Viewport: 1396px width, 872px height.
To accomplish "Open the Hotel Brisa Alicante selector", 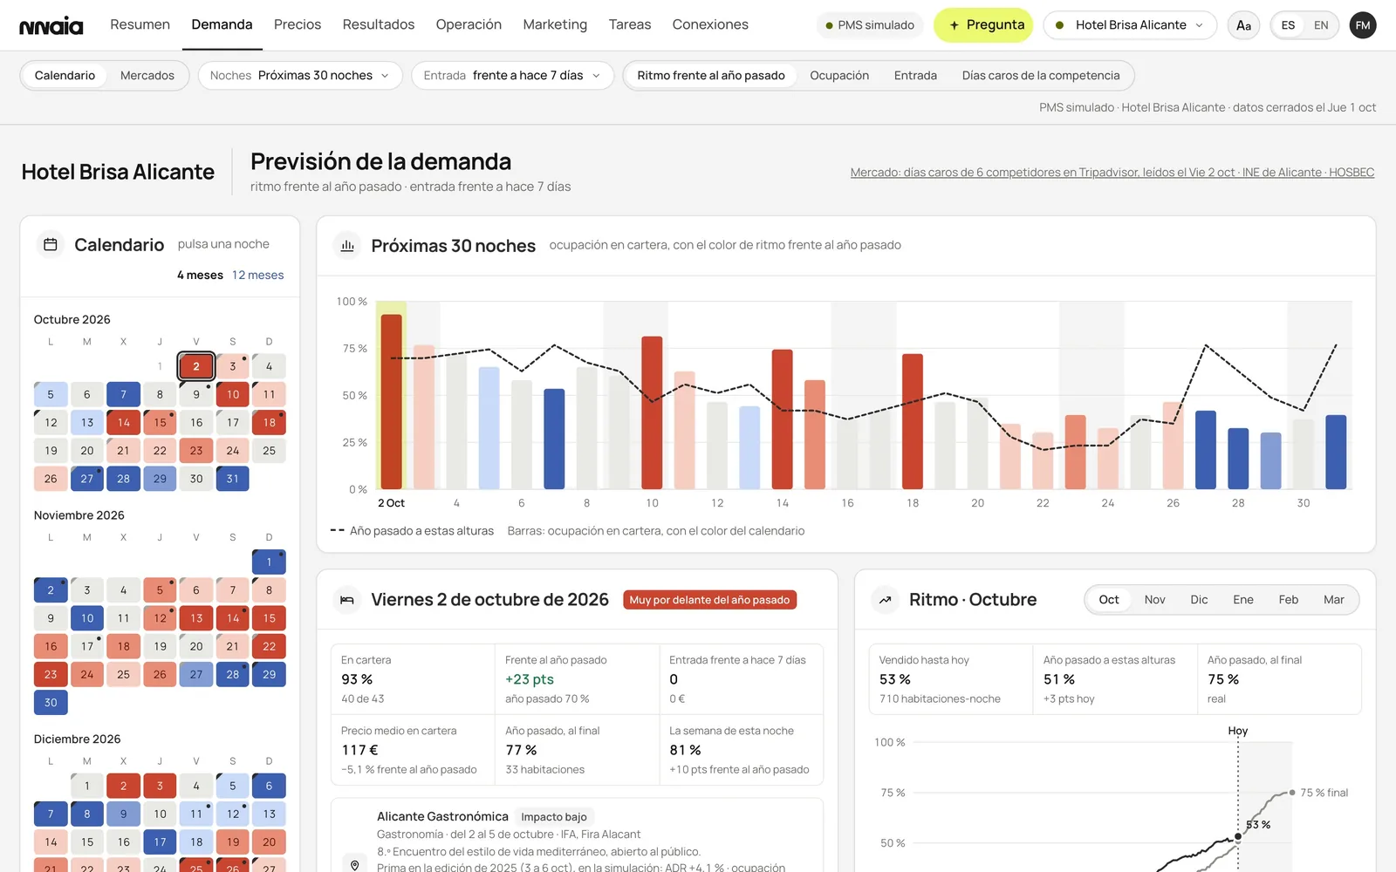I will (1130, 25).
